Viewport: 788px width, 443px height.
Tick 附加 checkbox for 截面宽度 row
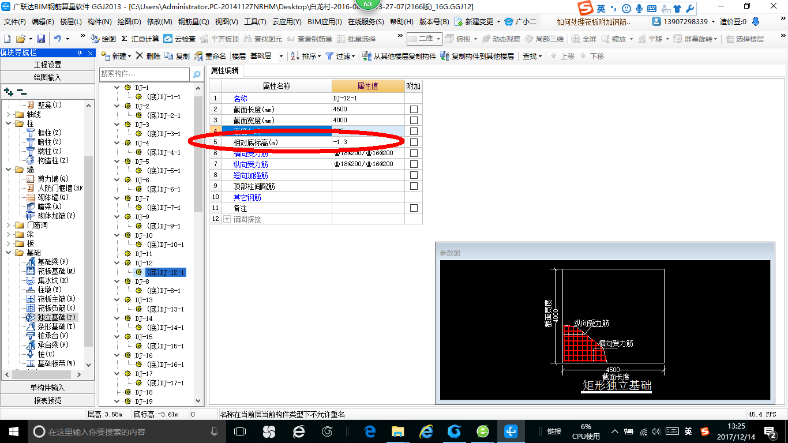pos(414,121)
